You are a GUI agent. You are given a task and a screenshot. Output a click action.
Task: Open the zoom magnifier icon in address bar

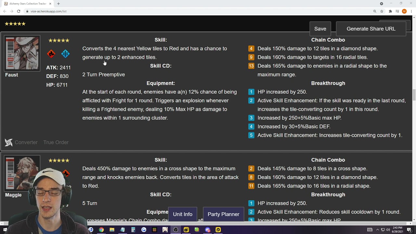375,11
